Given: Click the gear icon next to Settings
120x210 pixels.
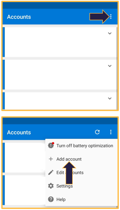Looking at the screenshot, I should point(51,186).
